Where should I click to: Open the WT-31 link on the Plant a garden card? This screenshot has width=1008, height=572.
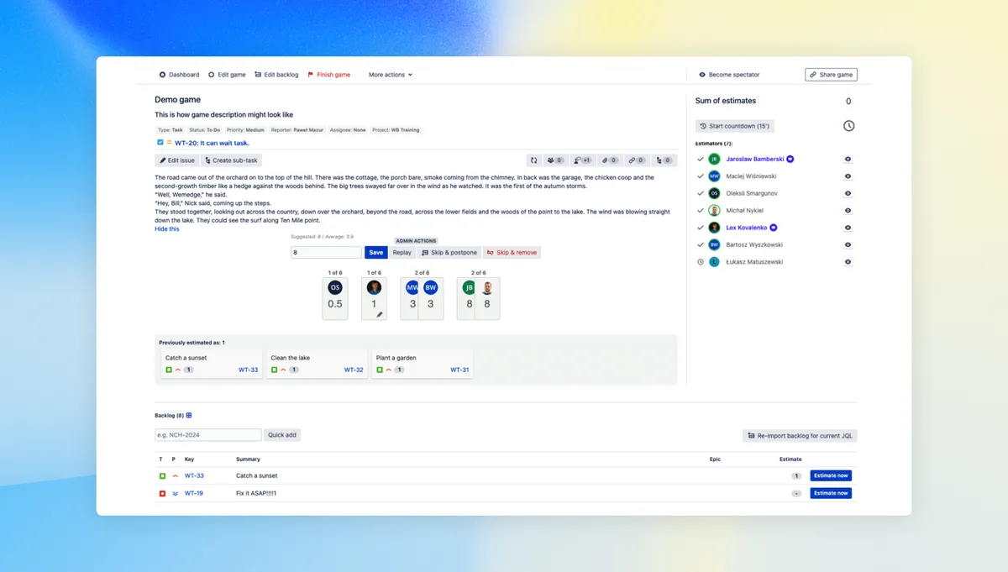459,370
